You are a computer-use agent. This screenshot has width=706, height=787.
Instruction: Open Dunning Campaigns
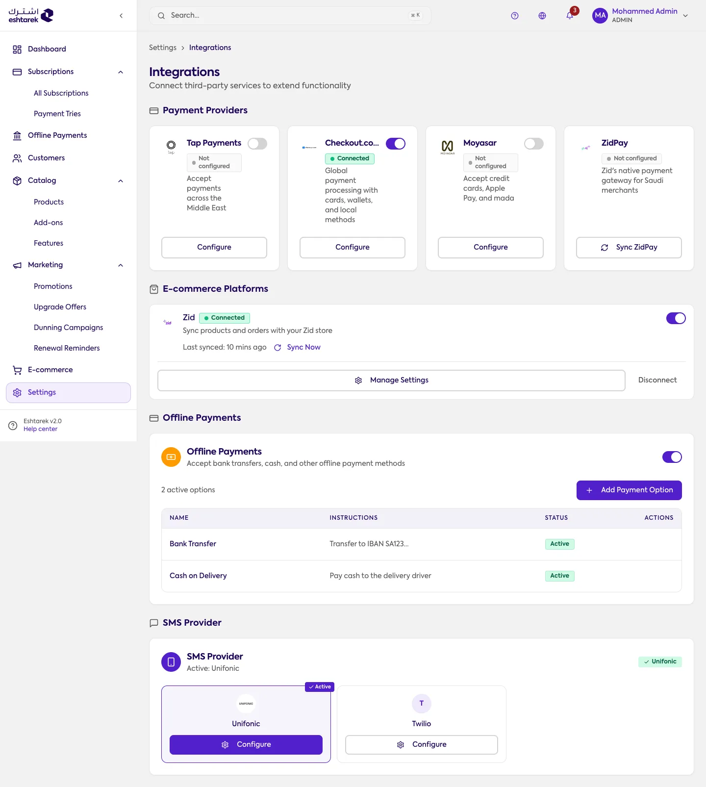pos(68,328)
